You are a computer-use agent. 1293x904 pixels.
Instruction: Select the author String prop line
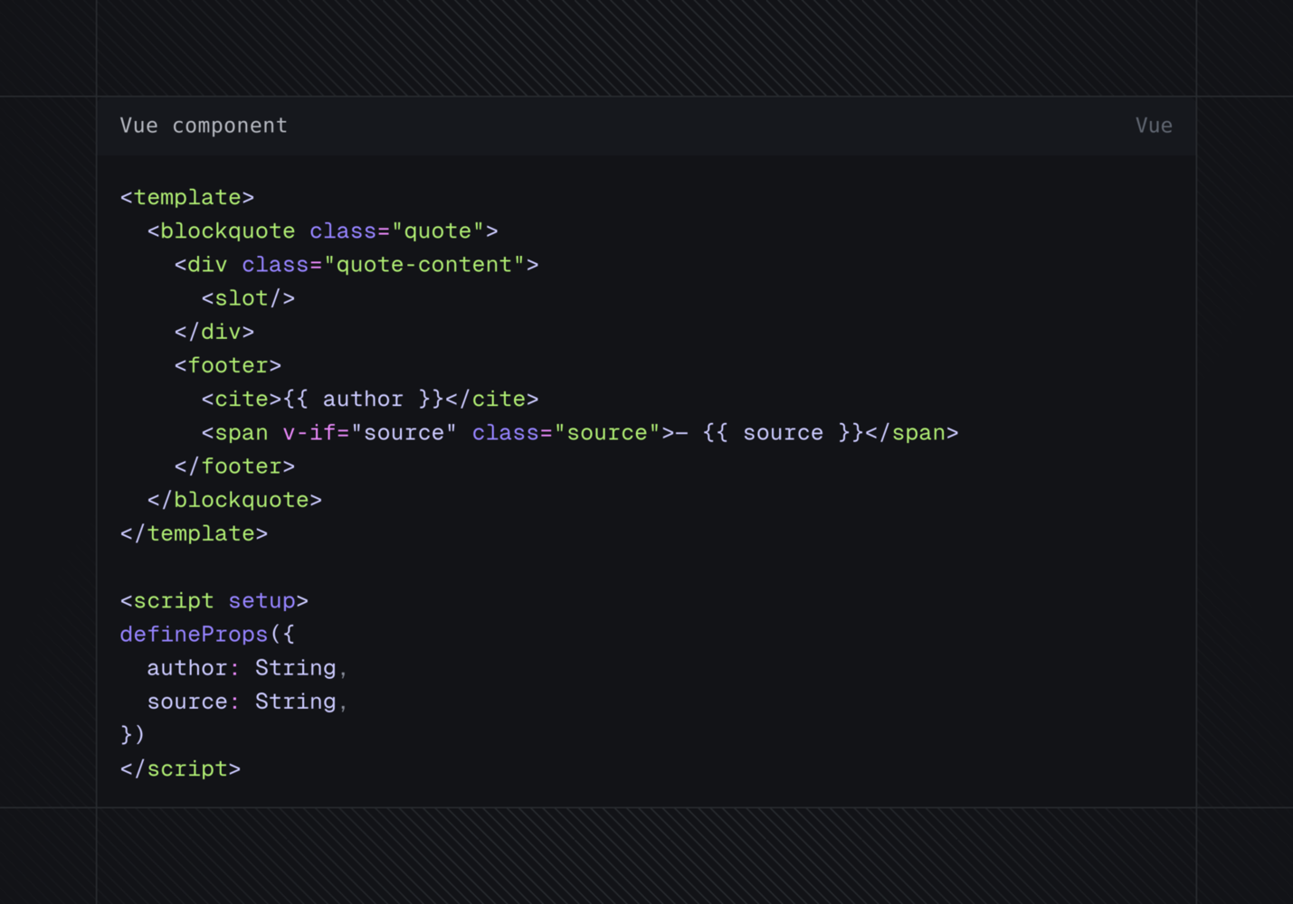(x=246, y=667)
